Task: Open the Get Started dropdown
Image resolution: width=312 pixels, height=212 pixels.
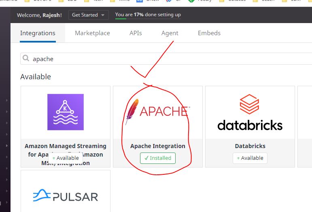Action: 88,15
